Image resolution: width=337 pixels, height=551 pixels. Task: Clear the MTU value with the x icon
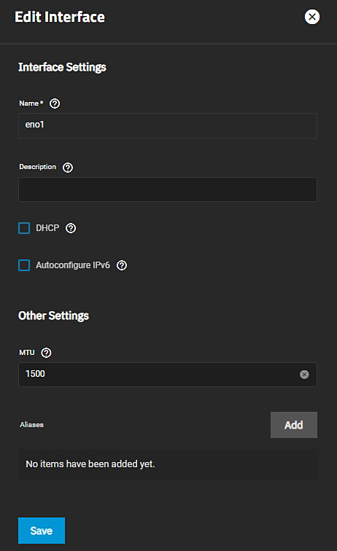304,375
